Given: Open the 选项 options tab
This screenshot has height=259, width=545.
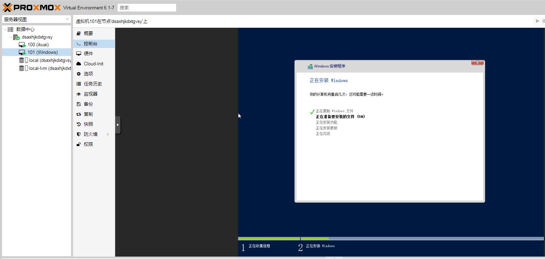Looking at the screenshot, I should point(94,74).
